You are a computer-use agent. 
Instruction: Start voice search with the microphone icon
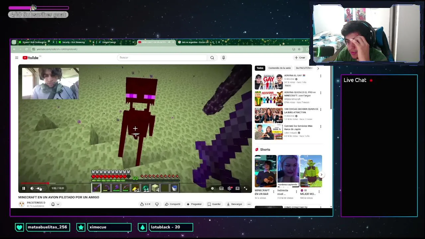(223, 58)
